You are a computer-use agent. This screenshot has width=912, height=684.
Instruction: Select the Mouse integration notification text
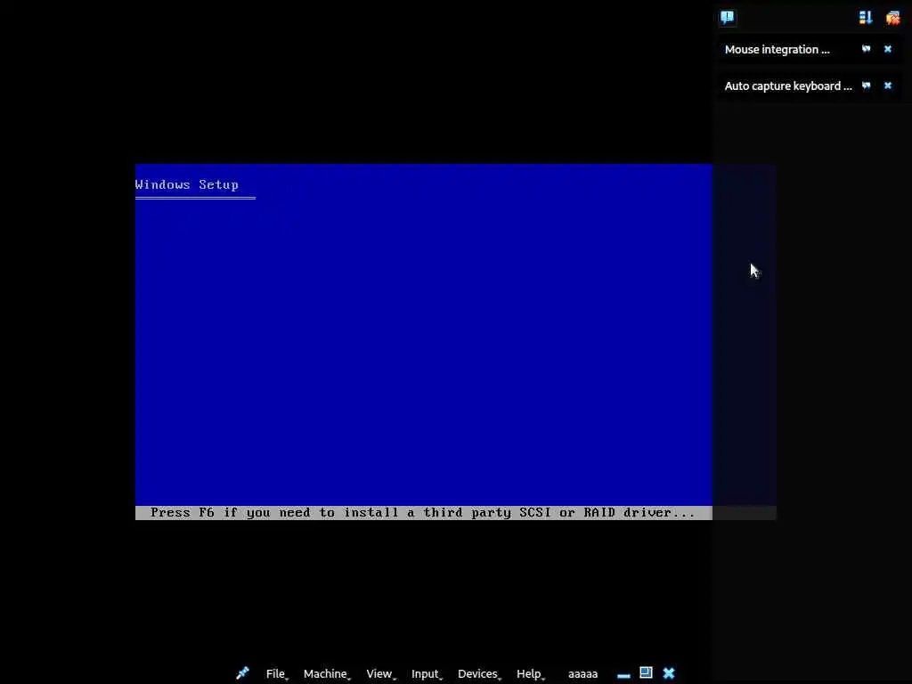777,50
